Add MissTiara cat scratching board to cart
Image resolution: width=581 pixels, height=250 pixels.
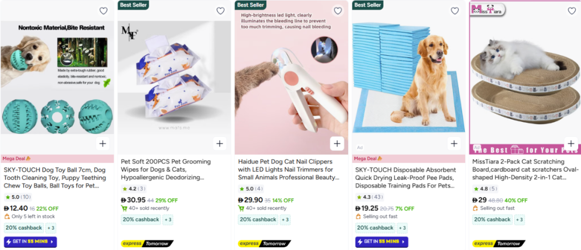[x=571, y=143]
